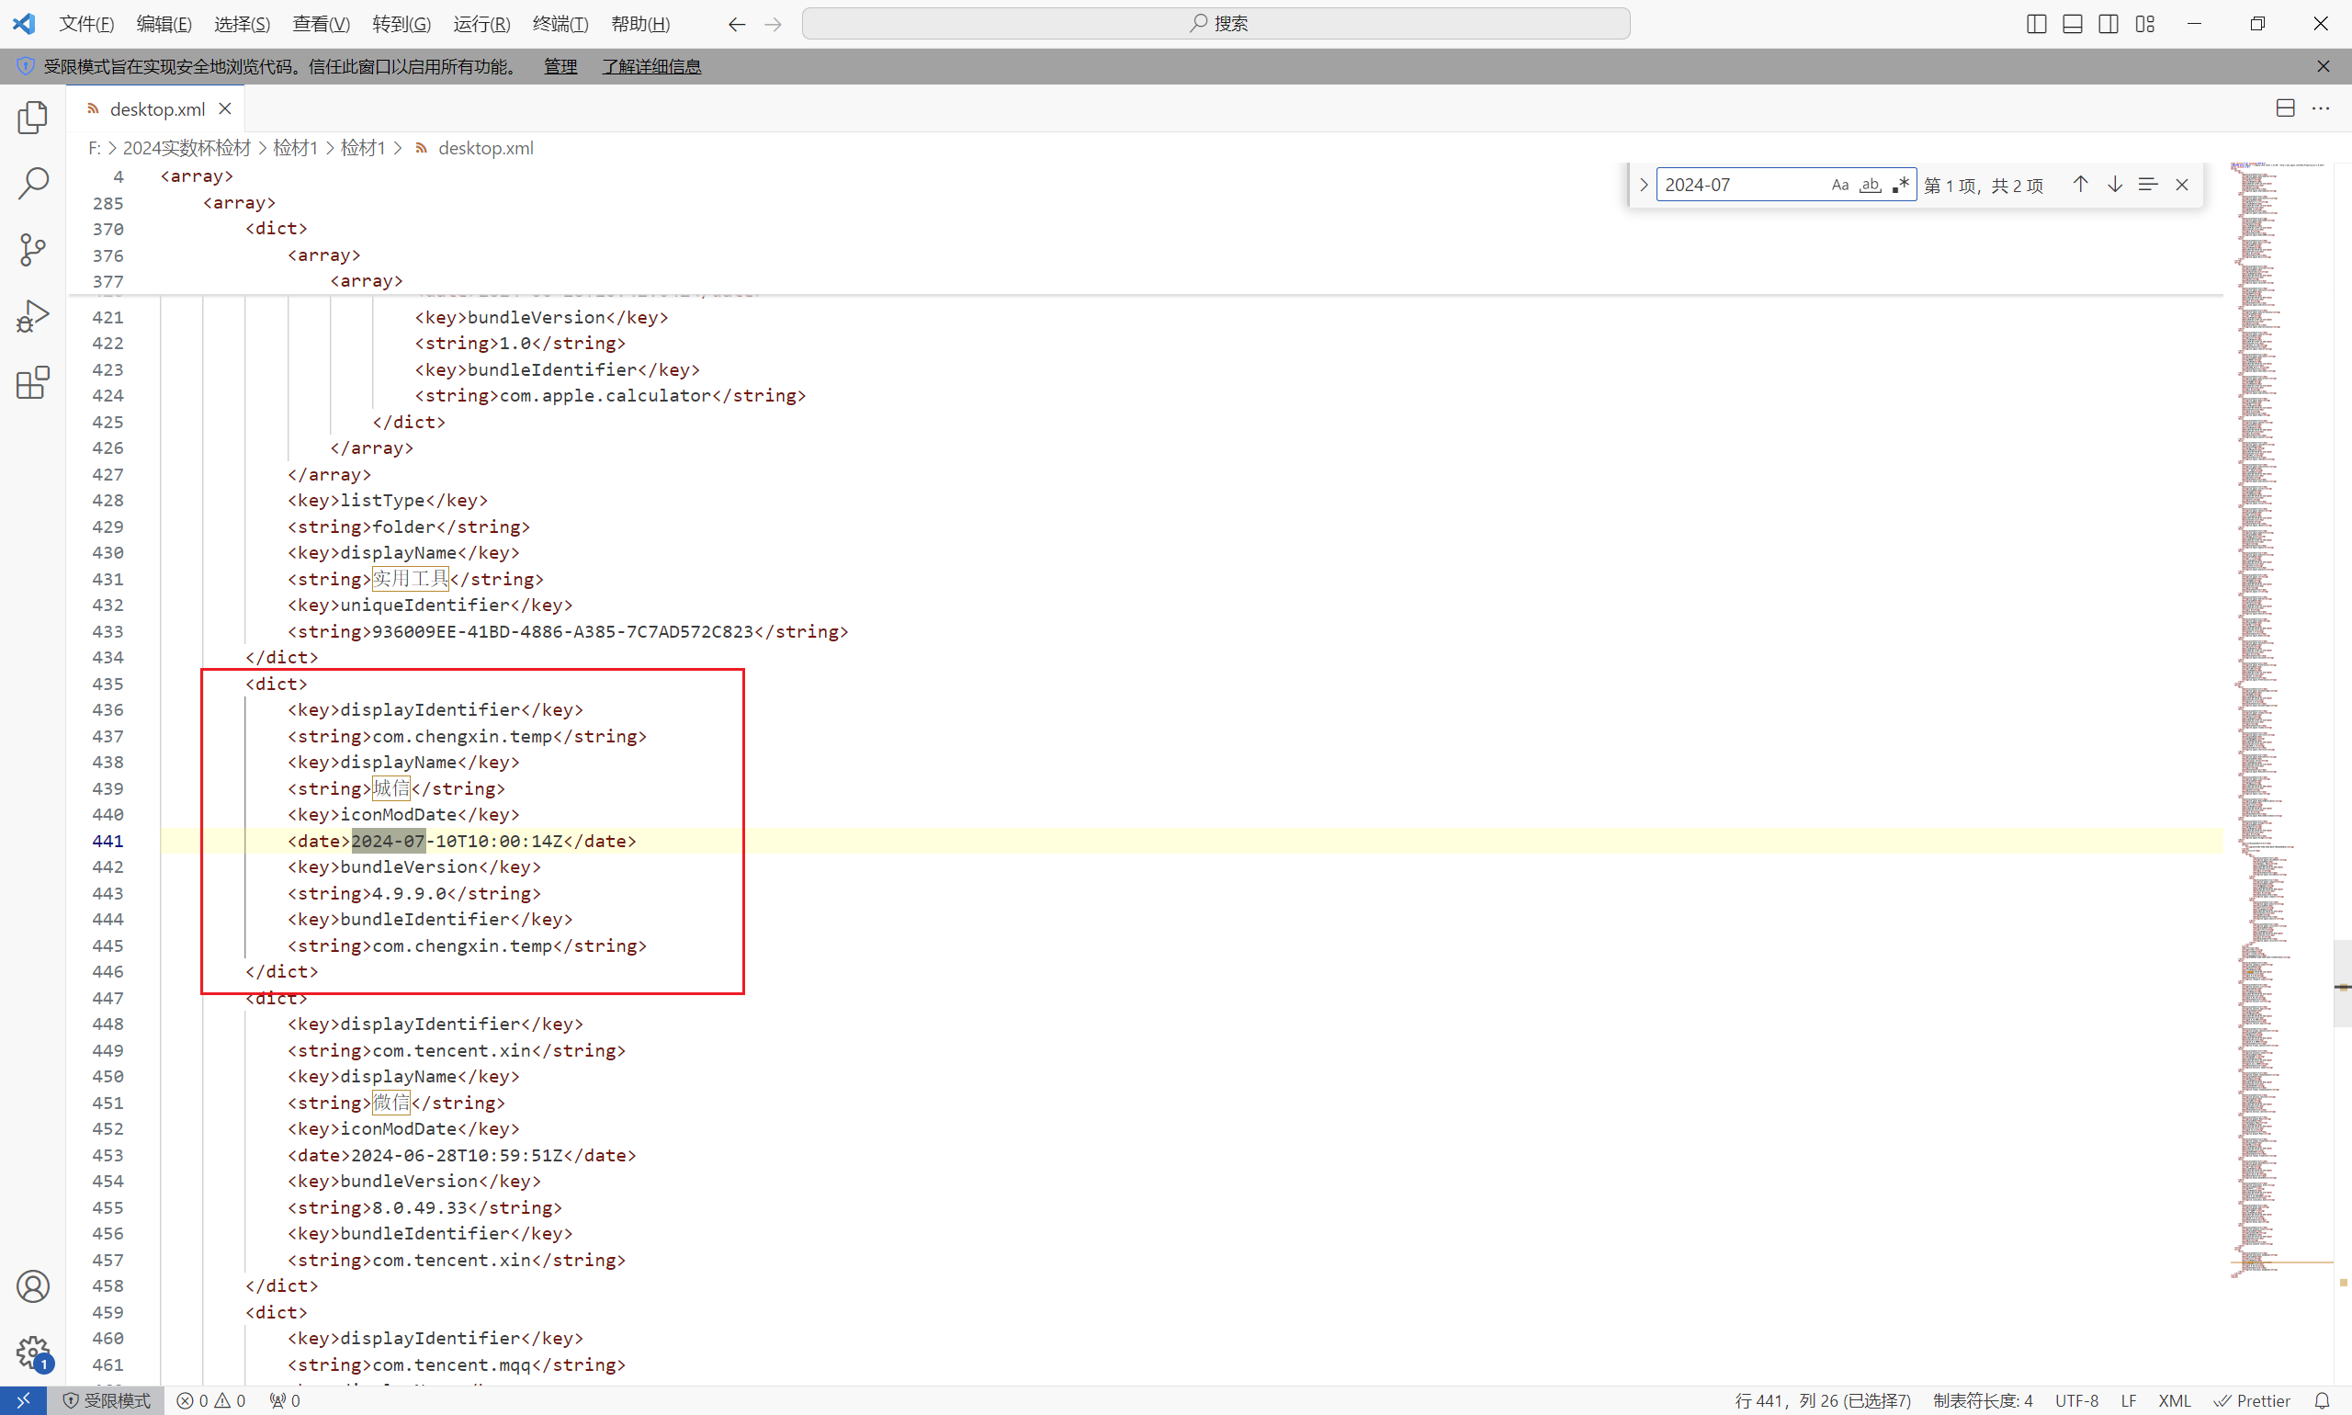Open the customize layout icon
This screenshot has width=2352, height=1415.
click(2144, 24)
